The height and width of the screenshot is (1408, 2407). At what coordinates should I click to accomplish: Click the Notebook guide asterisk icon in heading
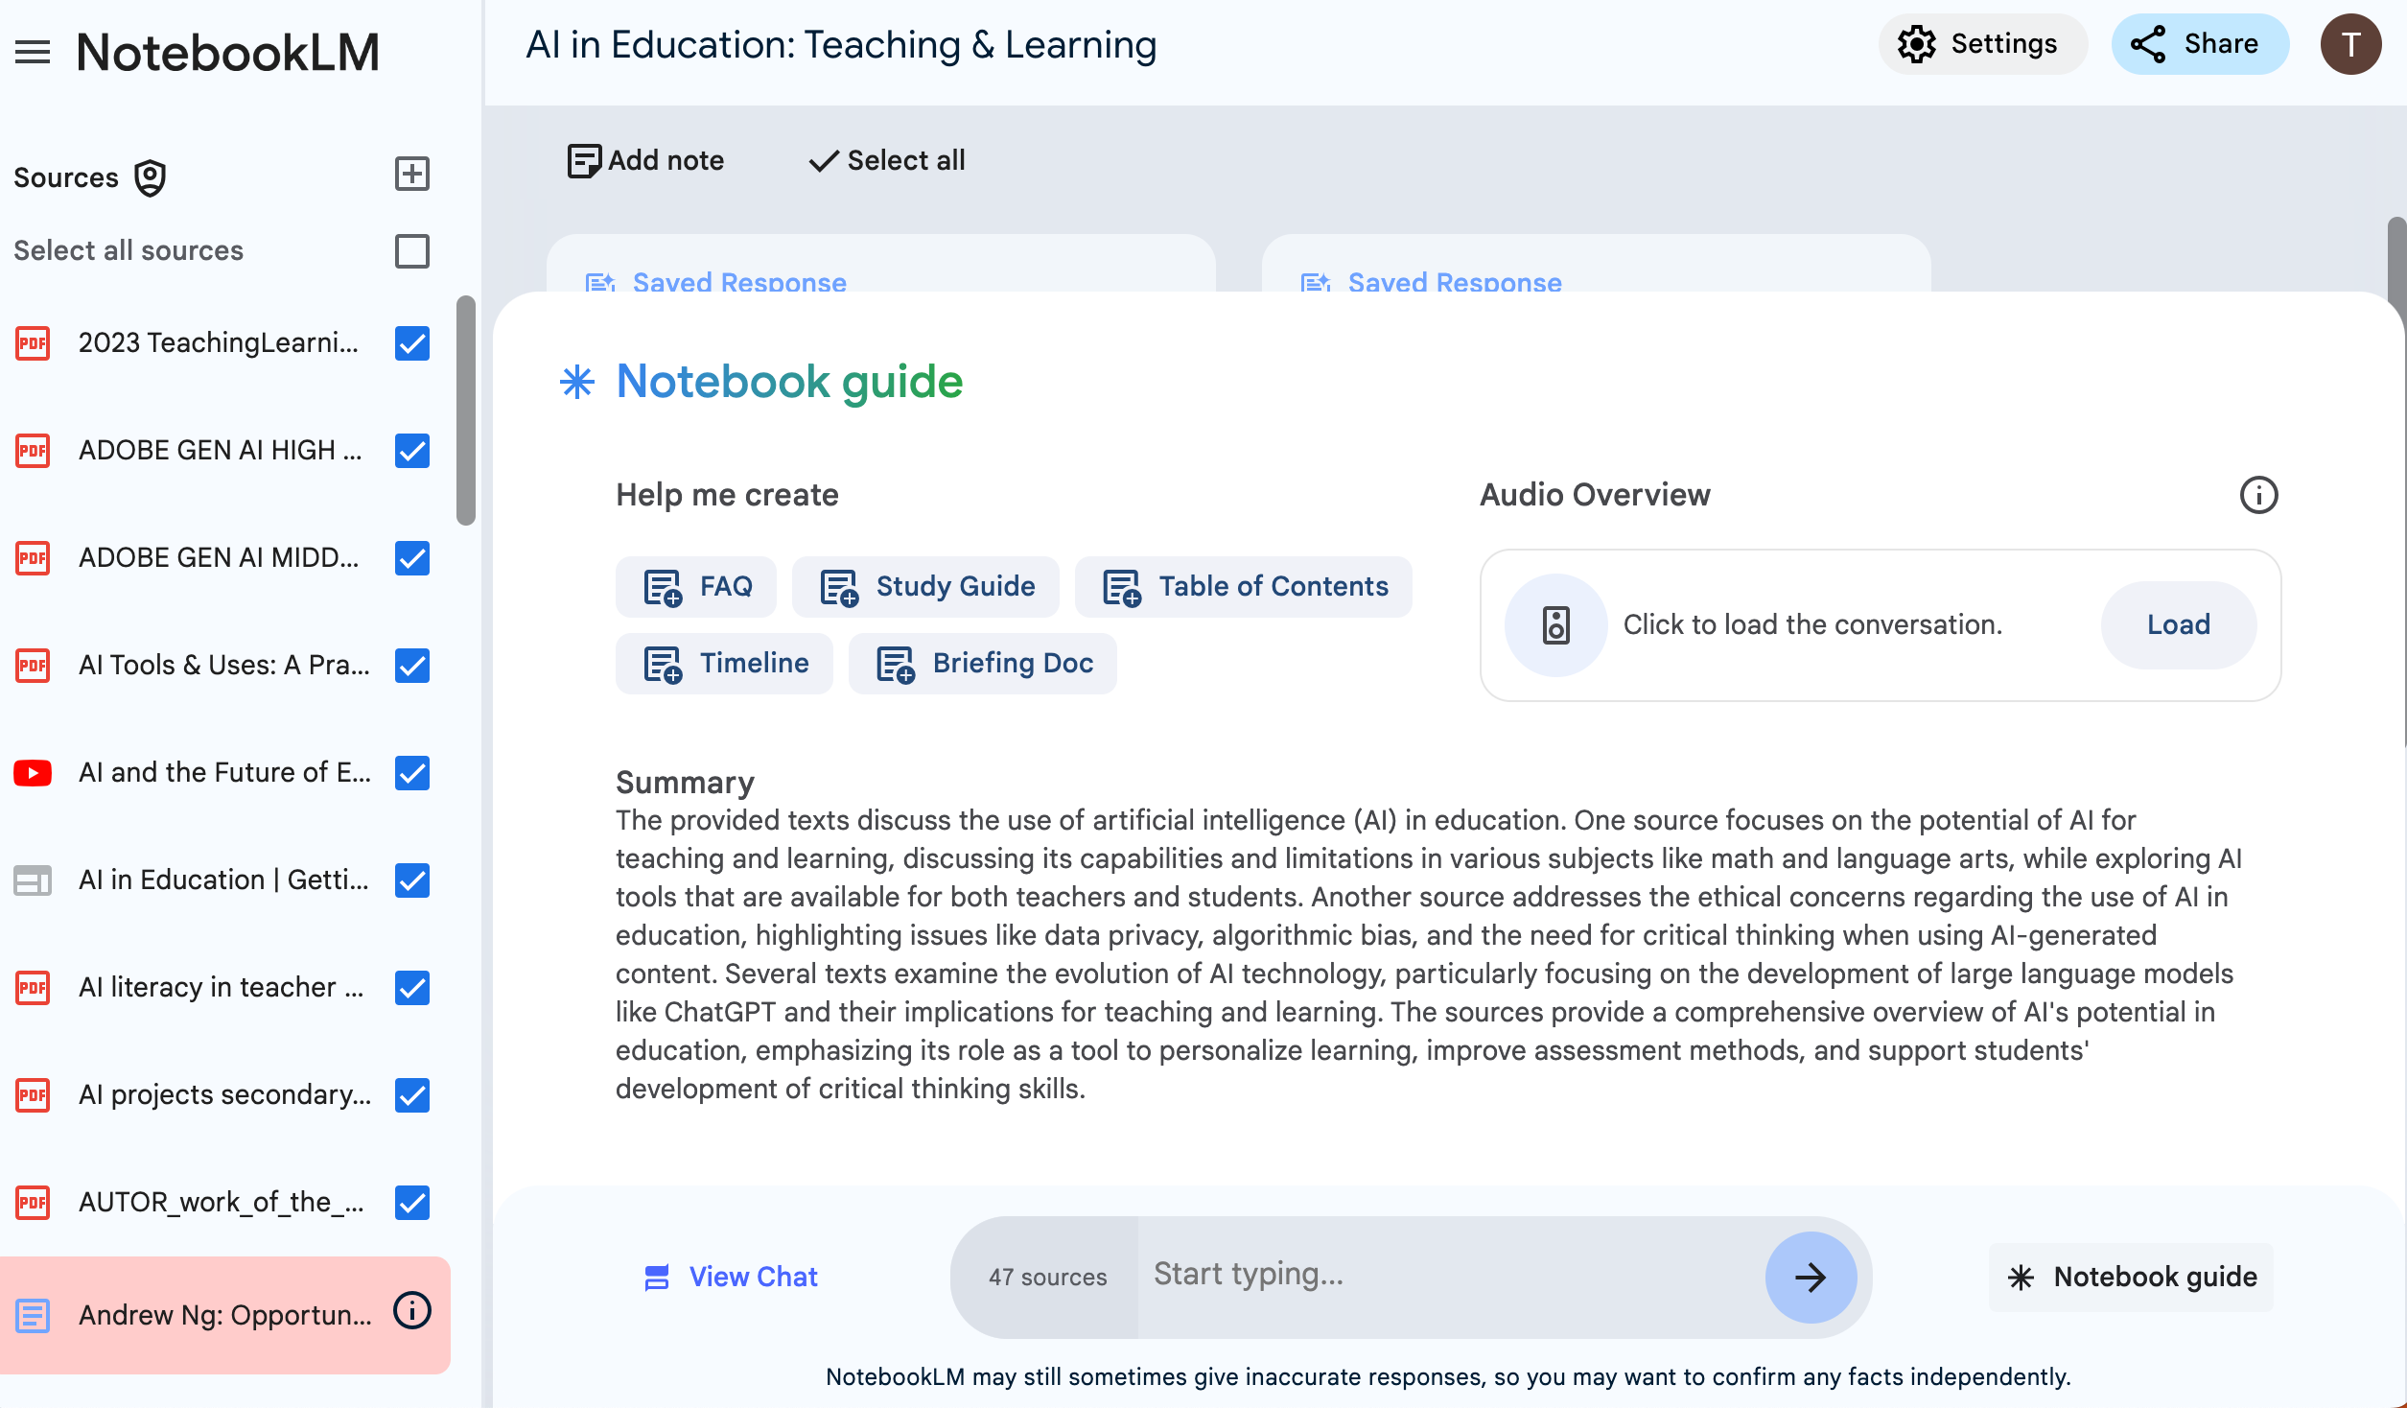click(x=577, y=382)
